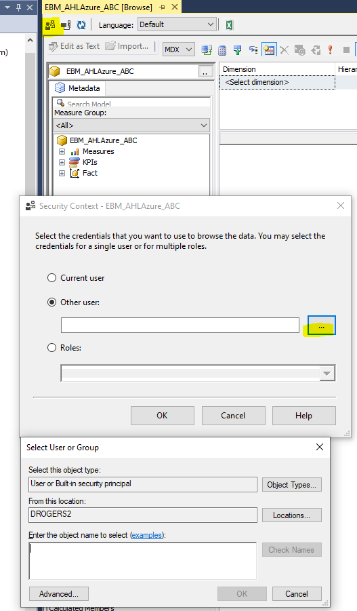The image size is (357, 611).
Task: Expand the Measures tree node
Action: pyautogui.click(x=62, y=152)
